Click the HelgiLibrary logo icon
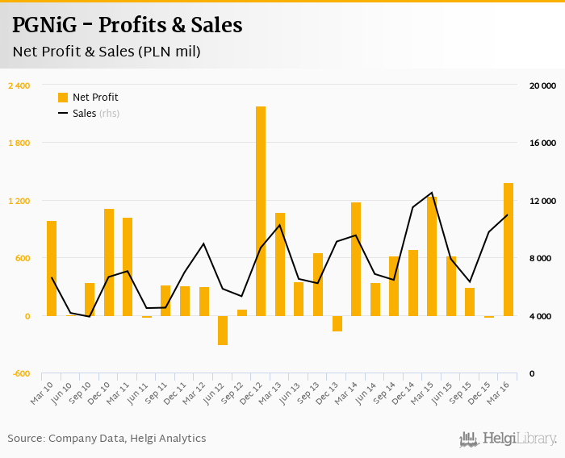The height and width of the screenshot is (458, 565). pyautogui.click(x=470, y=439)
